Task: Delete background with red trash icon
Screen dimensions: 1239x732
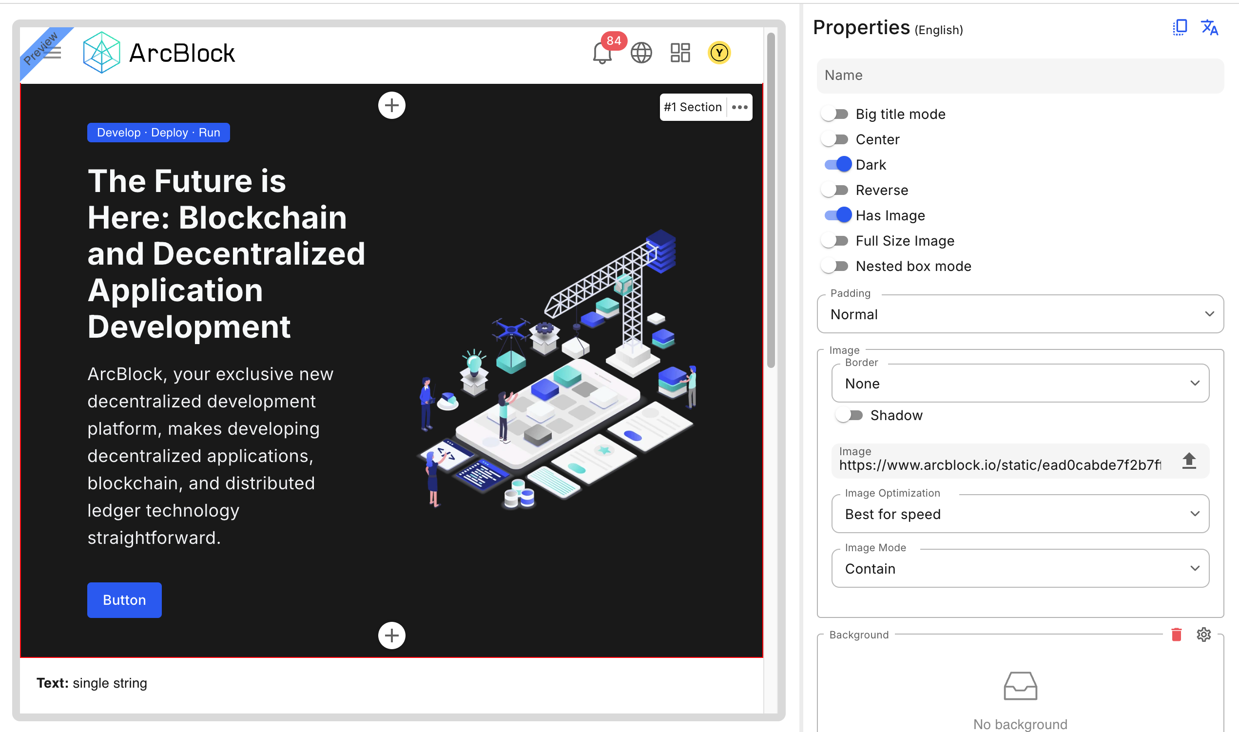Action: pyautogui.click(x=1176, y=635)
